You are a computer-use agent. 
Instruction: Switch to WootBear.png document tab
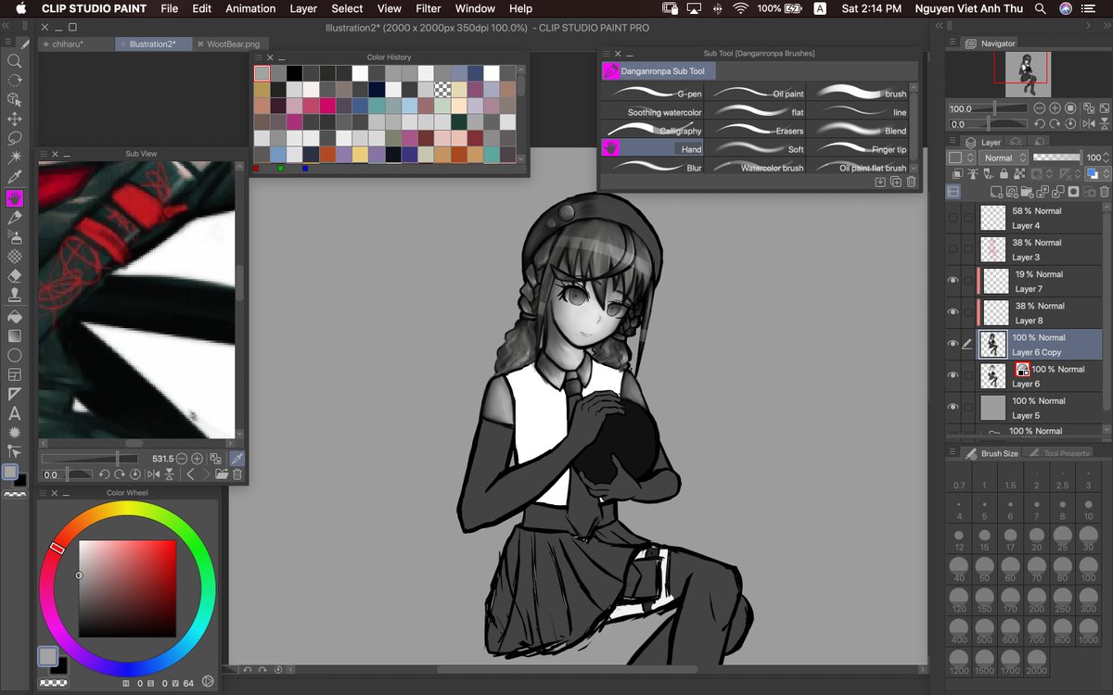pos(232,44)
